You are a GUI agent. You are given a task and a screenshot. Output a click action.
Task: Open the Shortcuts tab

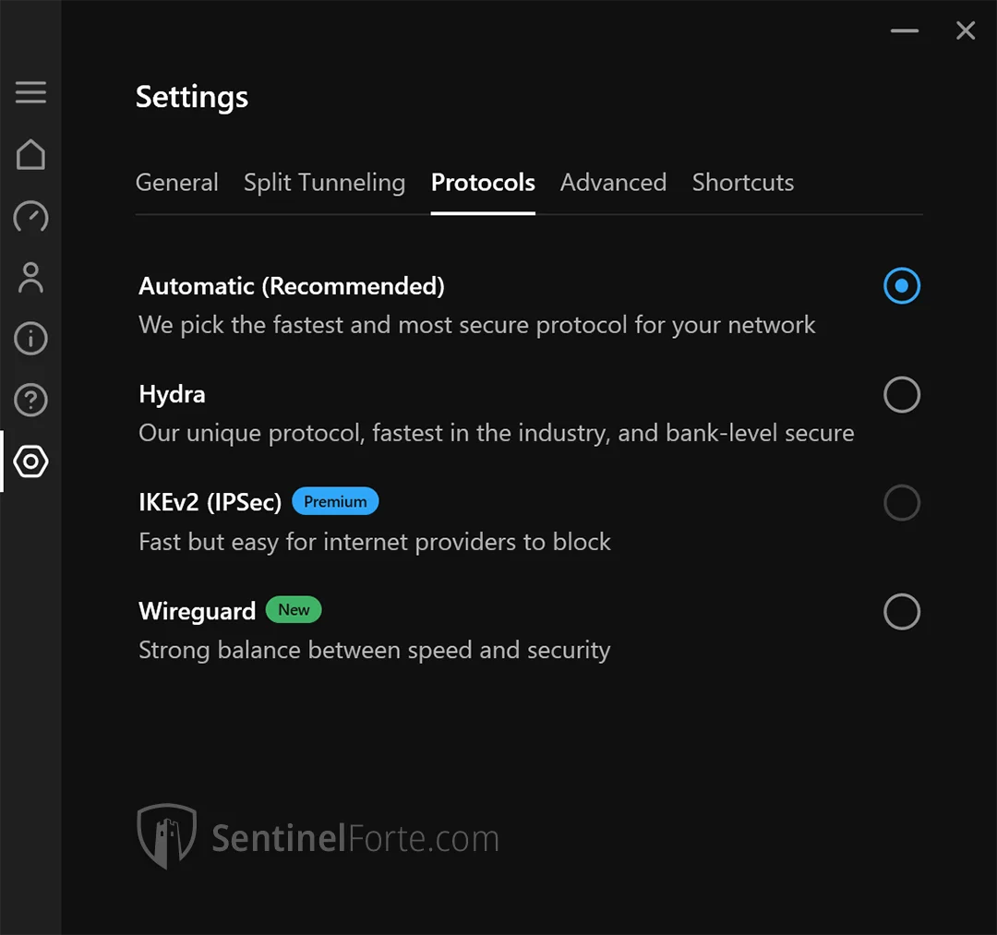click(x=743, y=183)
